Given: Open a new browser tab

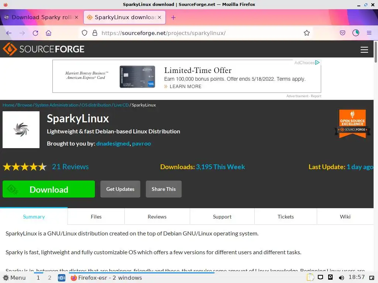Looking at the screenshot, I should tap(173, 17).
